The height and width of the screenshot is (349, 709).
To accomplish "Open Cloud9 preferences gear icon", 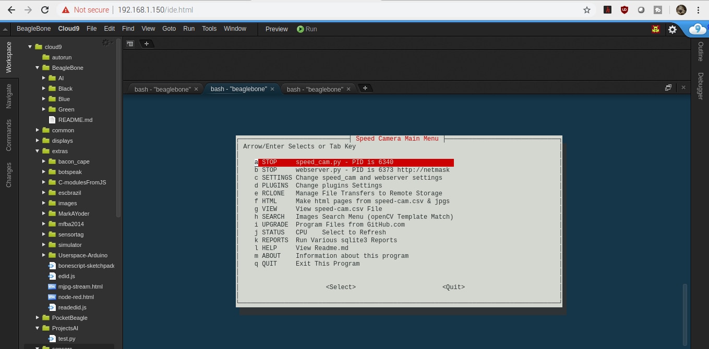I will pyautogui.click(x=672, y=29).
